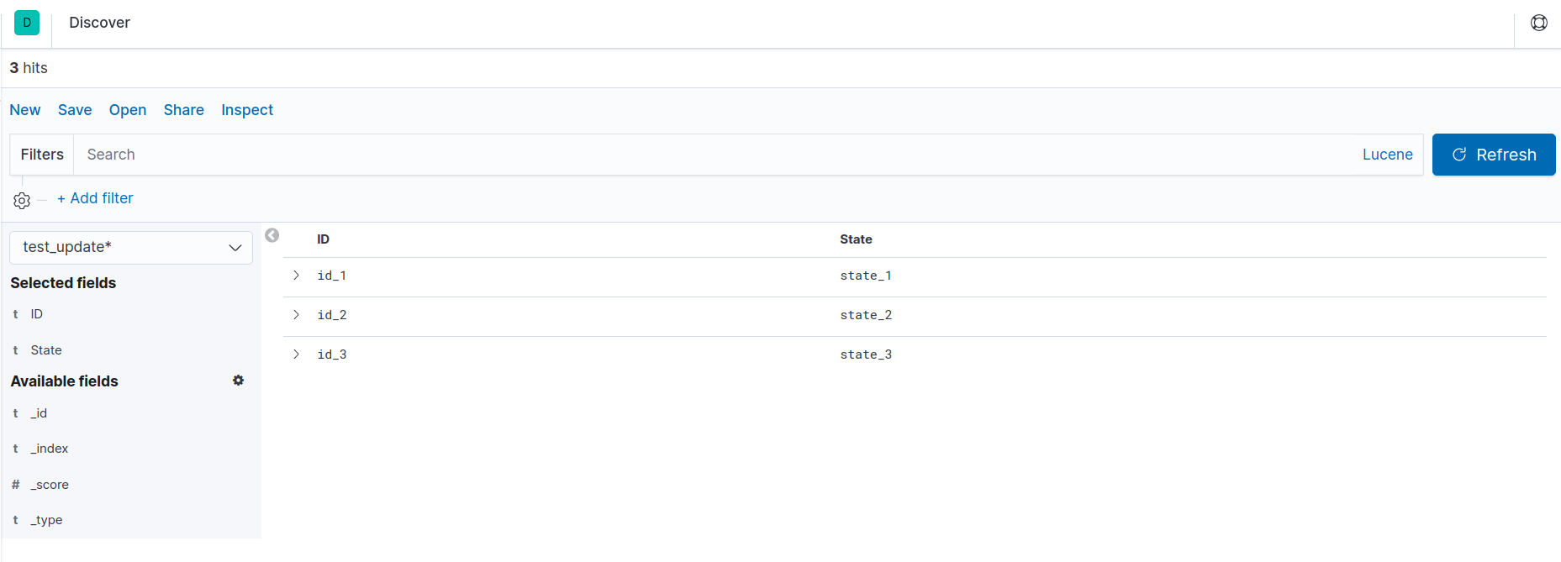
Task: Open available fields settings gear
Action: tap(238, 381)
